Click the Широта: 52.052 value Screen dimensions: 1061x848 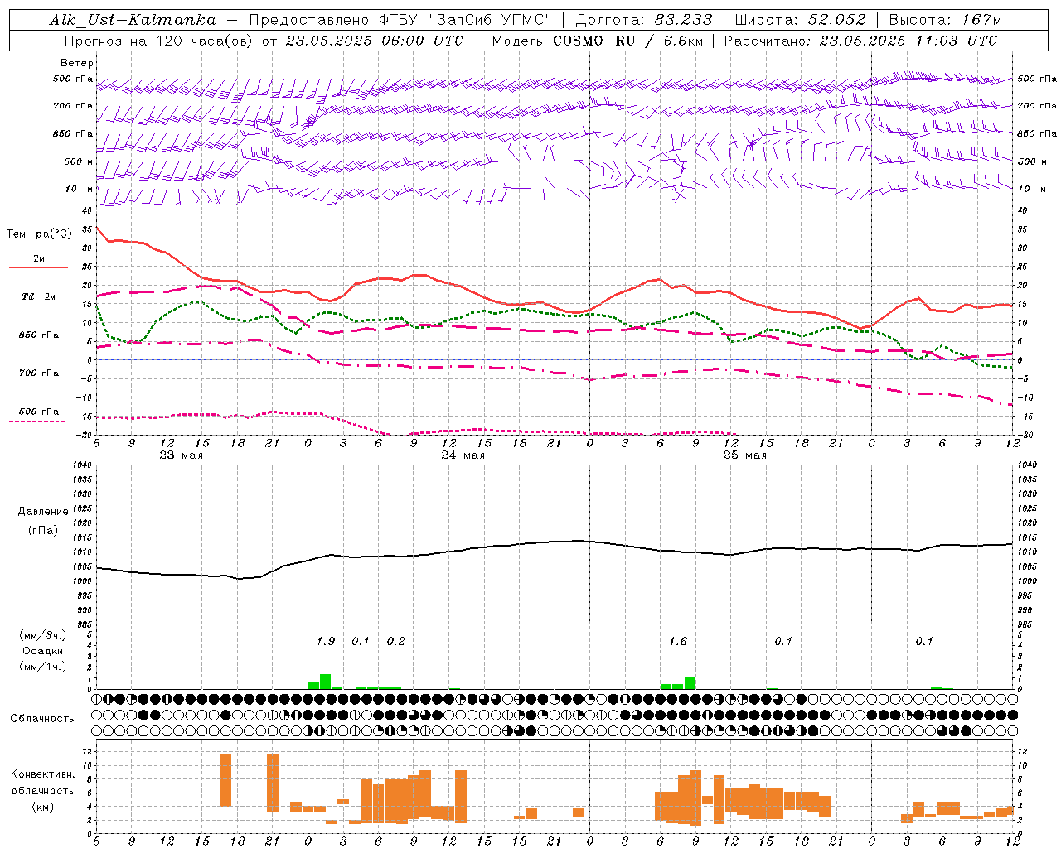[800, 20]
